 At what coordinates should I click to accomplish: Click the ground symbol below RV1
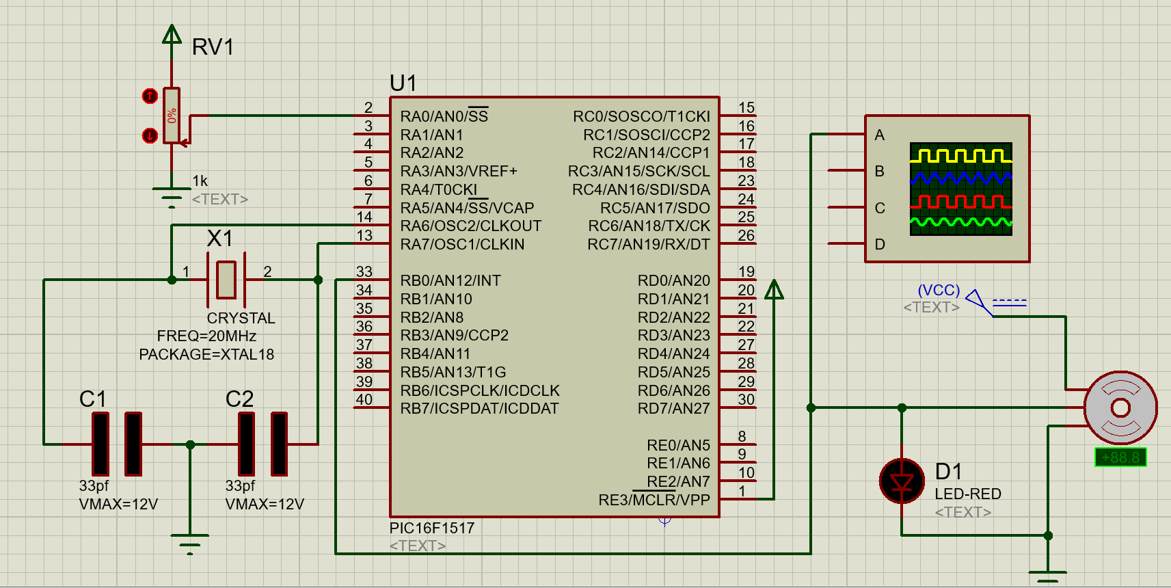(172, 197)
